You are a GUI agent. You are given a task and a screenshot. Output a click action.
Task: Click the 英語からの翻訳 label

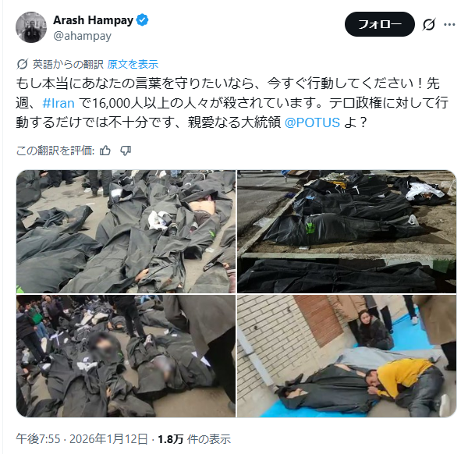tap(68, 64)
